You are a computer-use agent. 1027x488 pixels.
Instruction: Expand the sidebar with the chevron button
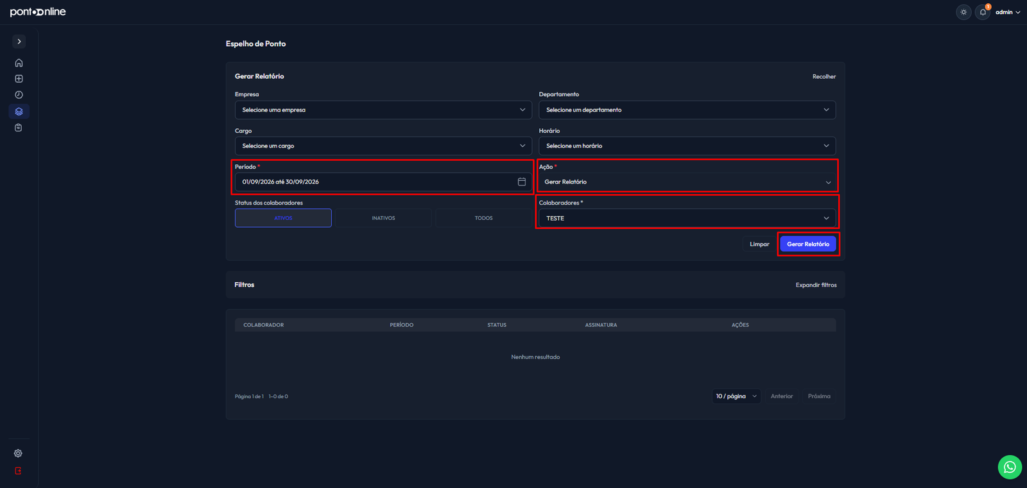click(x=19, y=42)
